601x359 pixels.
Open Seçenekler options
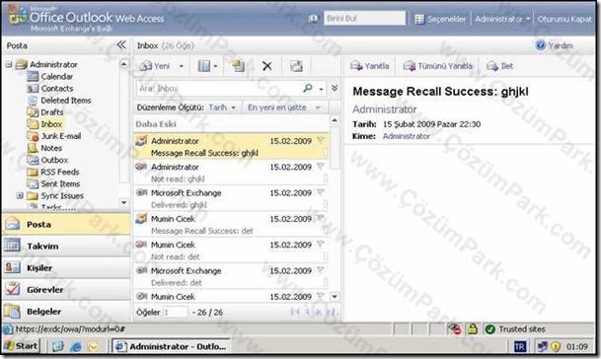[441, 19]
